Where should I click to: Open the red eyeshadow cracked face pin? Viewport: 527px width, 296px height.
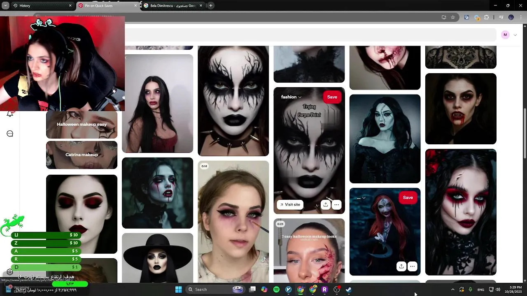pos(461,212)
